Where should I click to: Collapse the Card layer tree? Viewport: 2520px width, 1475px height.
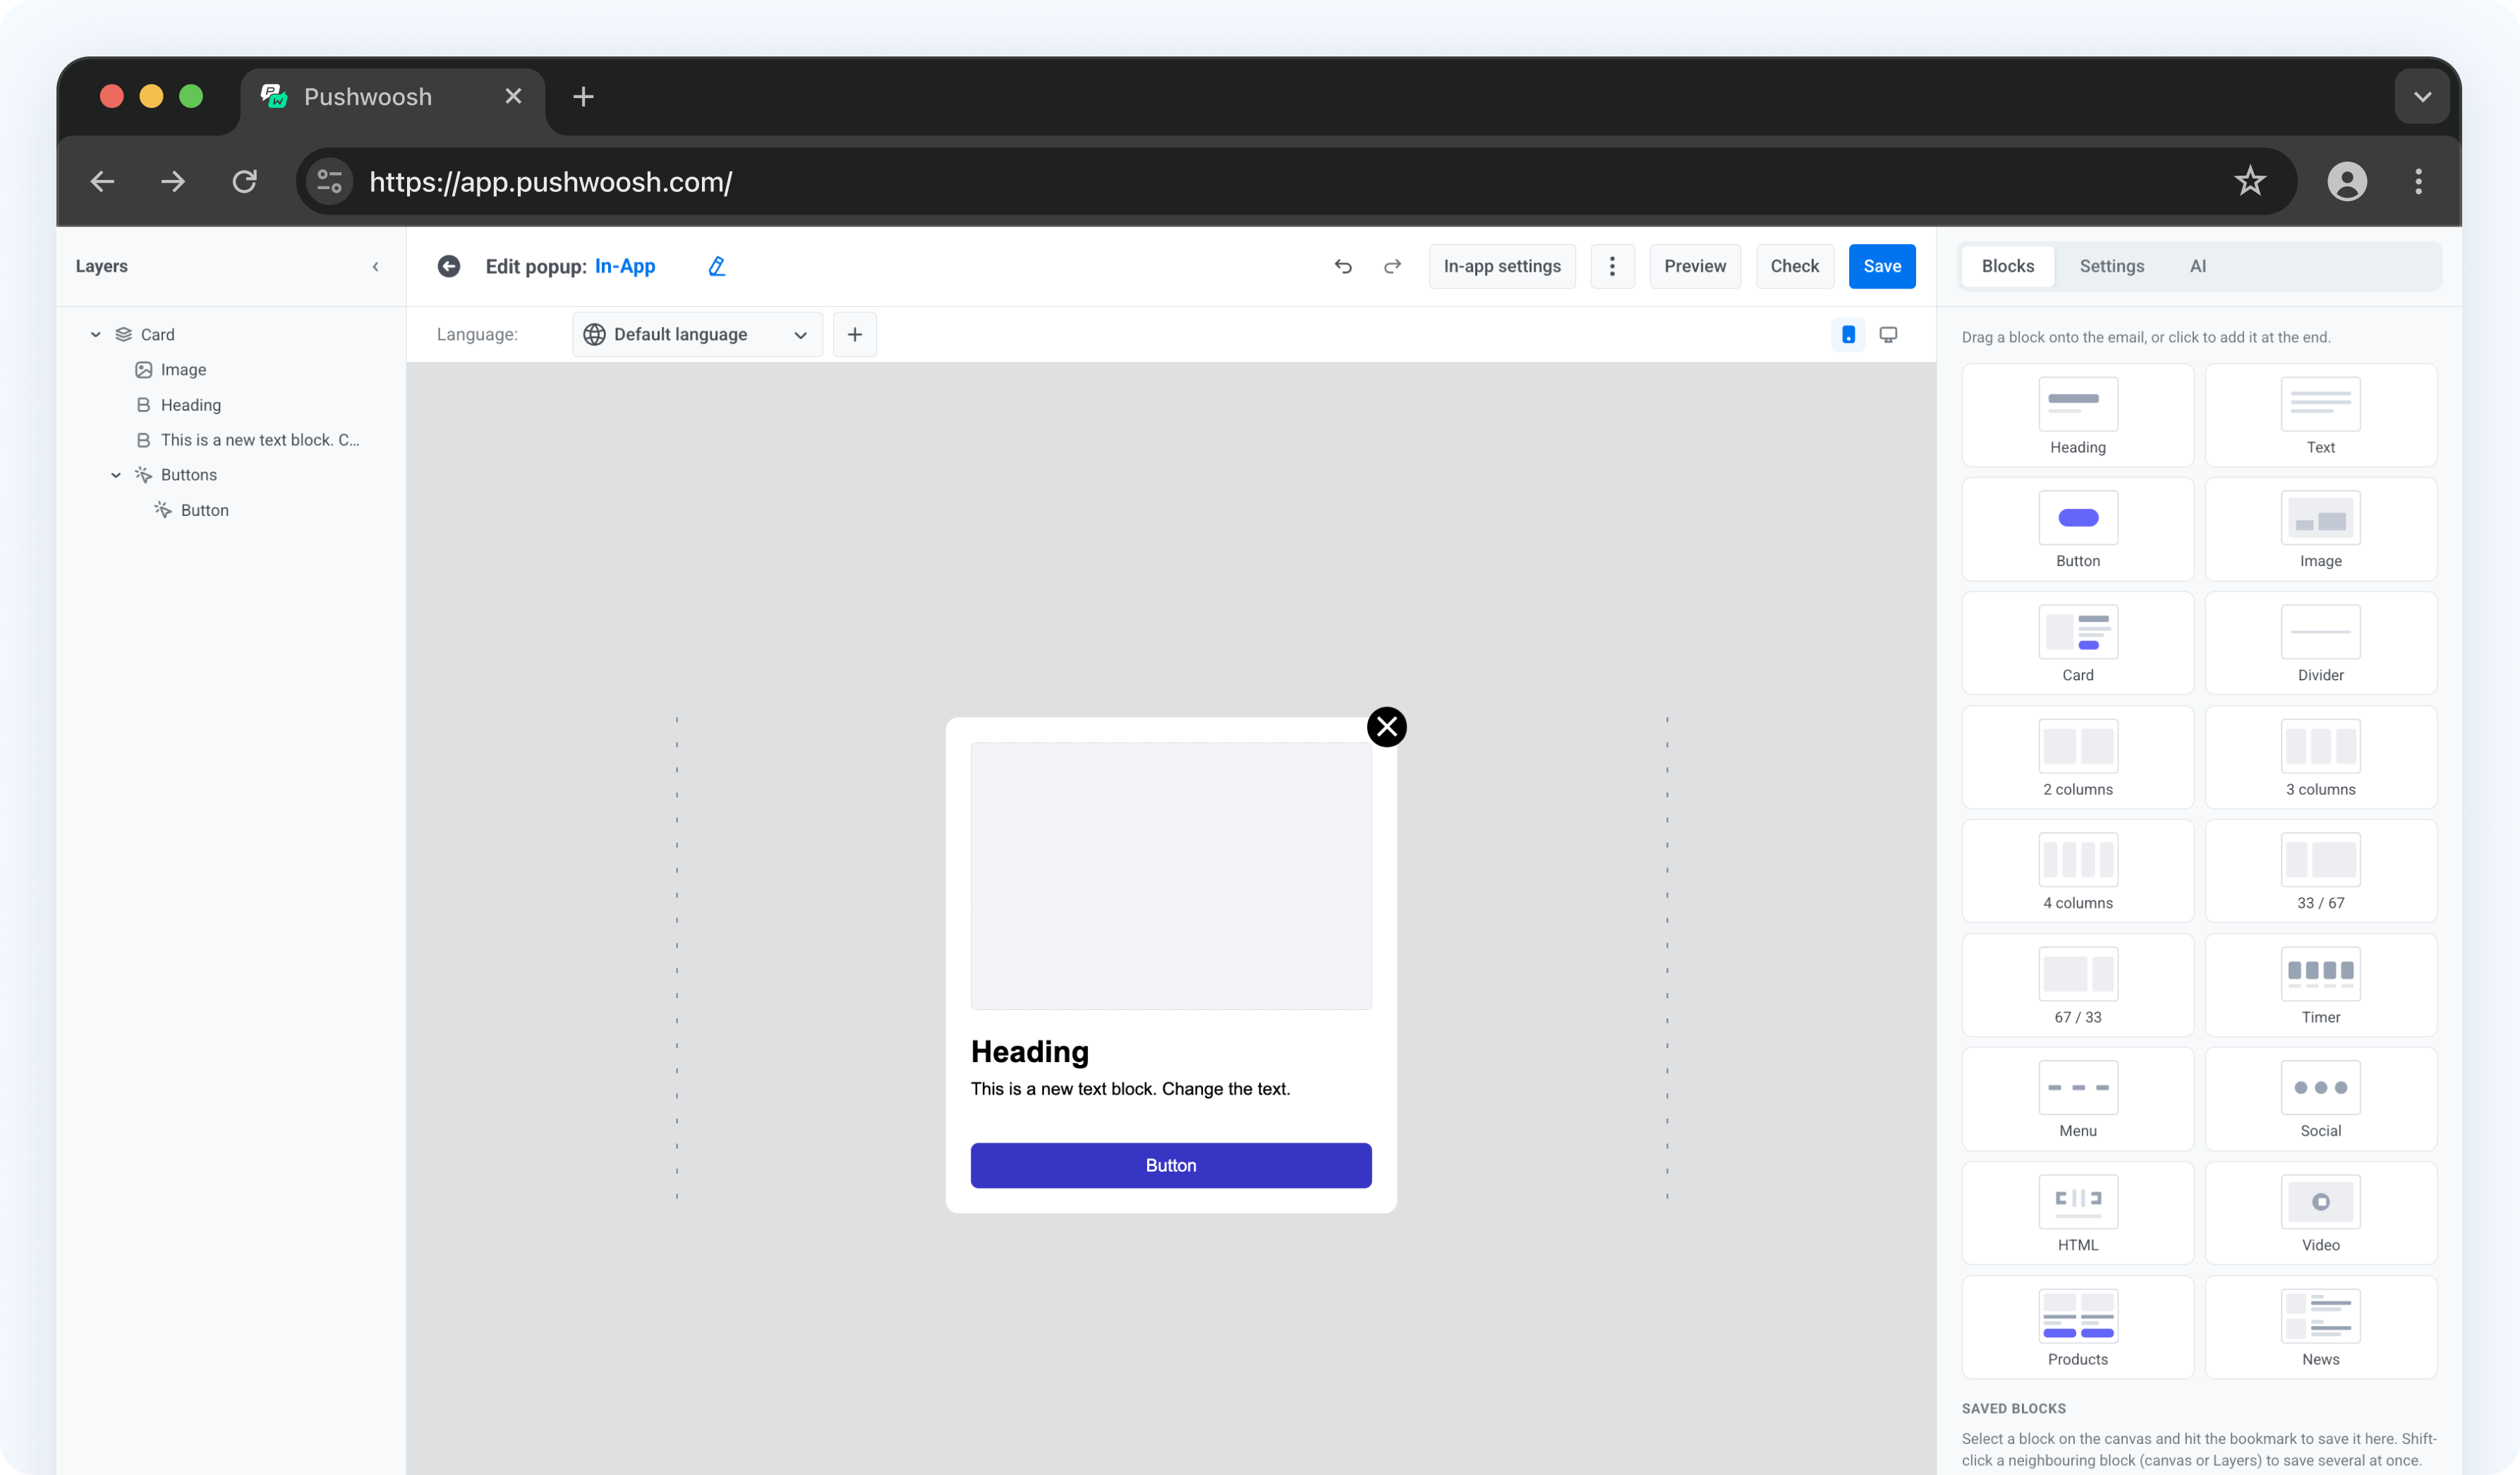[95, 335]
